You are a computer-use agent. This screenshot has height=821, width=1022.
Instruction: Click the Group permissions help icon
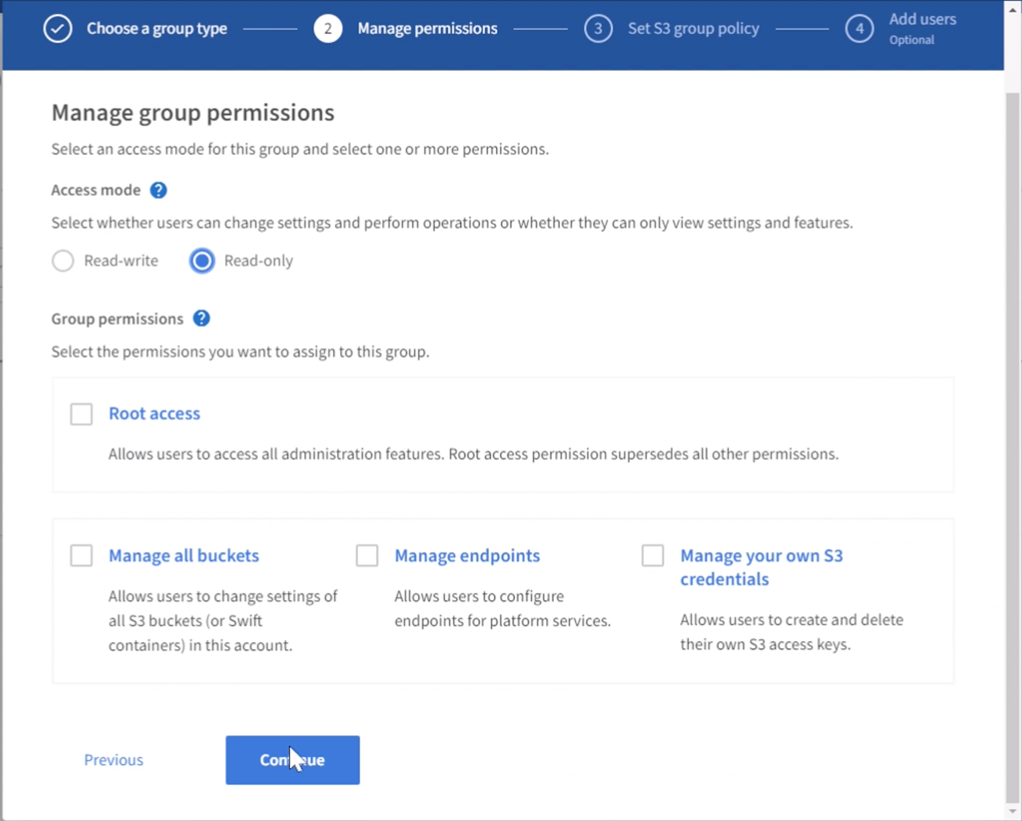click(x=205, y=318)
